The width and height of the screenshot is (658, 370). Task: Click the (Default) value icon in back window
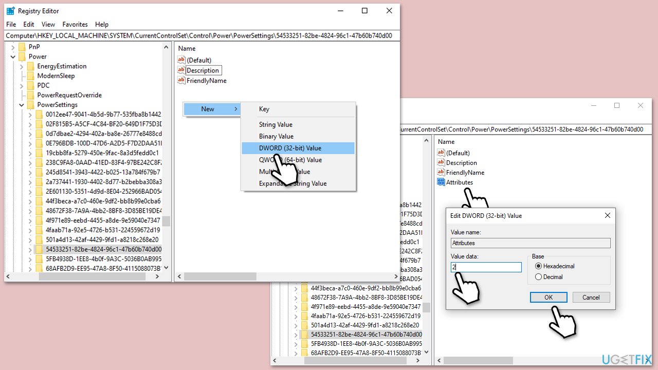441,153
